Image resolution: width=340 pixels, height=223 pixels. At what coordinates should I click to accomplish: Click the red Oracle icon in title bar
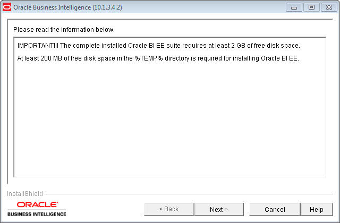tap(7, 7)
